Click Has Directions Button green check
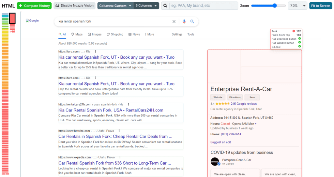334x177 pixels. [299, 39]
